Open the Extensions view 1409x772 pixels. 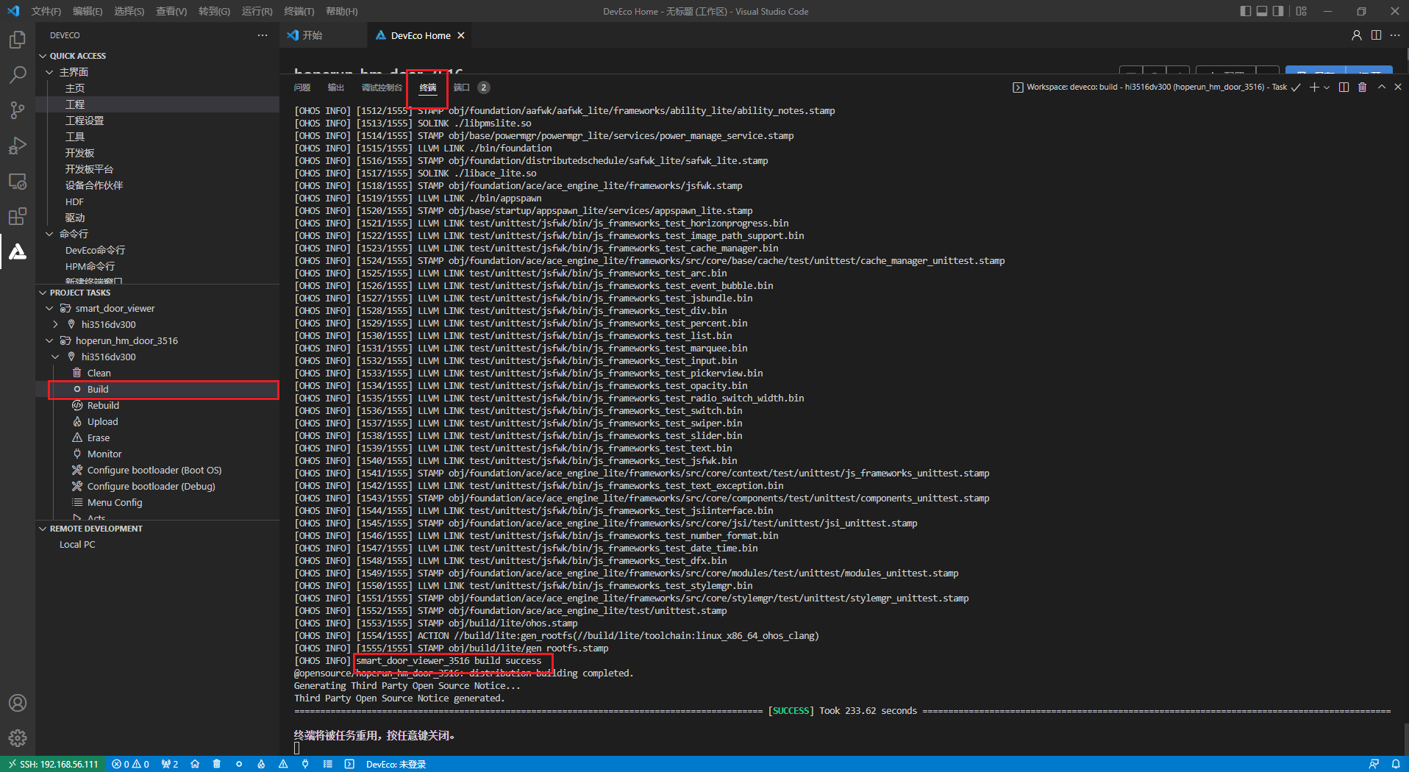coord(18,216)
